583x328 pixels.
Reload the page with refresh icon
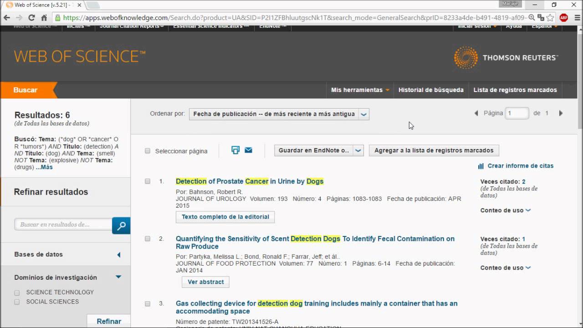(31, 18)
